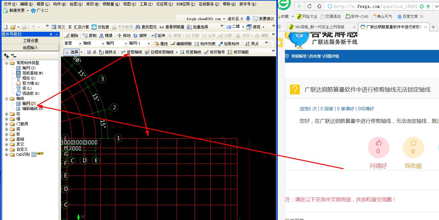The width and height of the screenshot is (439, 220).
Task: Activate the 旋转 (rotate) tool
Action: [140, 36]
